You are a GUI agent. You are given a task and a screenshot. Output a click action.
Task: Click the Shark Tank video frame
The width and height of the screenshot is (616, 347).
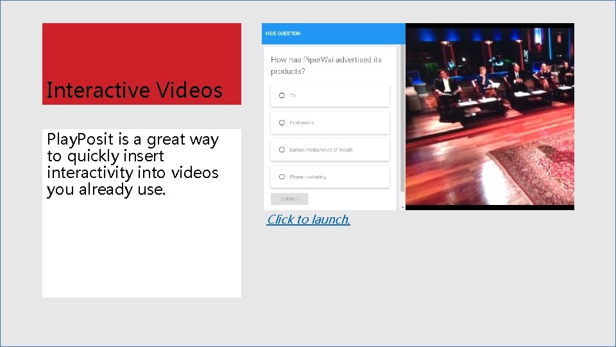pyautogui.click(x=490, y=116)
